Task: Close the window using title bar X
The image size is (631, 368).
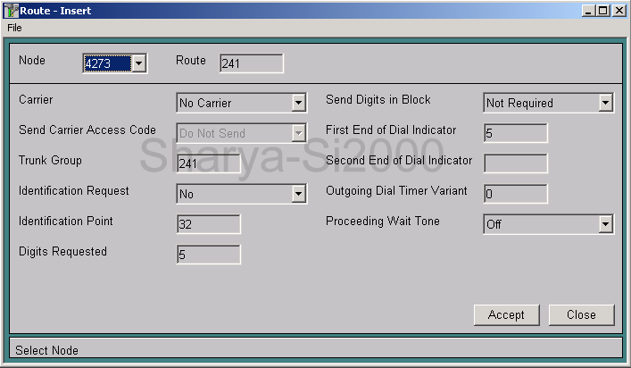Action: [x=619, y=11]
